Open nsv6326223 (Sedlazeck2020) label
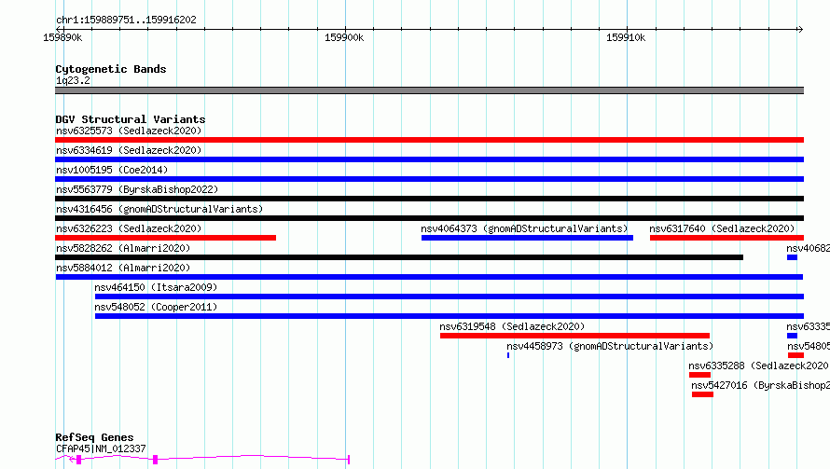830x469 pixels. coord(129,228)
